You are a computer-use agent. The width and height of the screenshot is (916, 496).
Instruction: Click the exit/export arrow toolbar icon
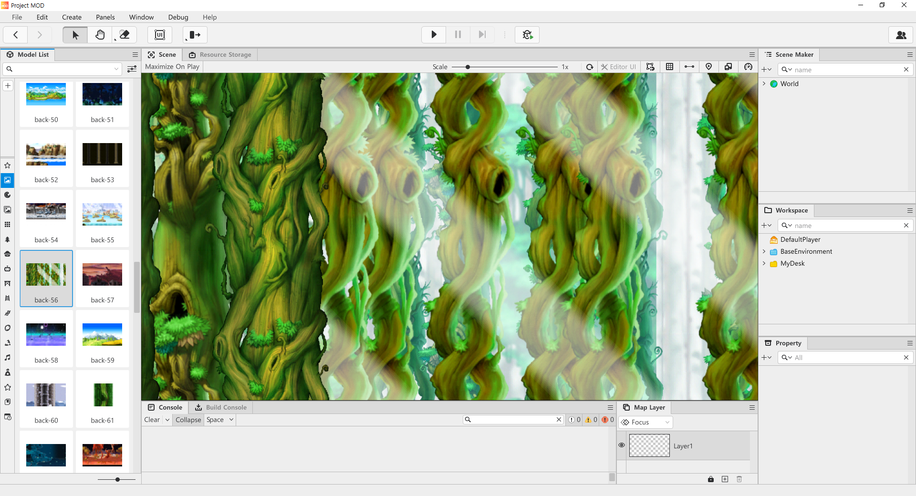pyautogui.click(x=195, y=35)
